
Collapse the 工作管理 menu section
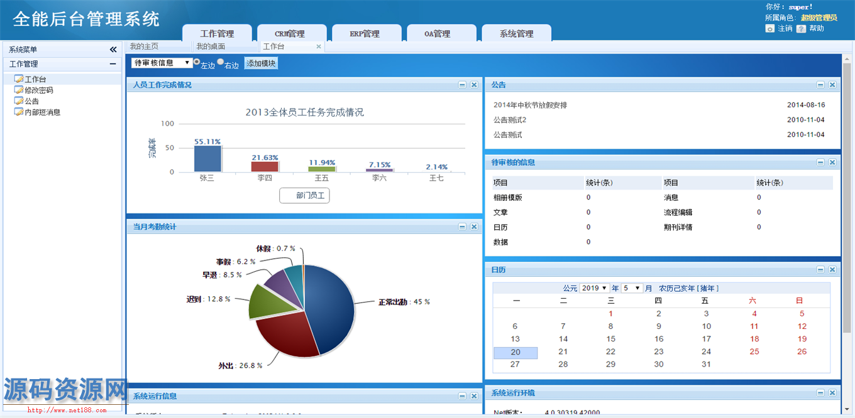point(113,64)
